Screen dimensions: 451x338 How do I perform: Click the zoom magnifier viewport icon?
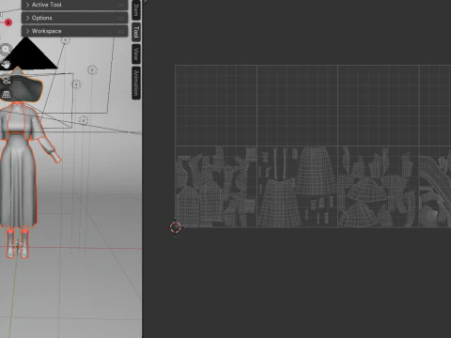coord(6,49)
